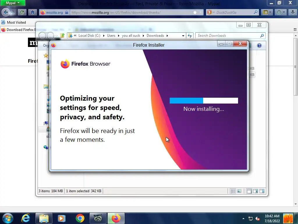Launch Internet Explorer from taskbar
This screenshot has height=224, width=298.
coord(26,218)
